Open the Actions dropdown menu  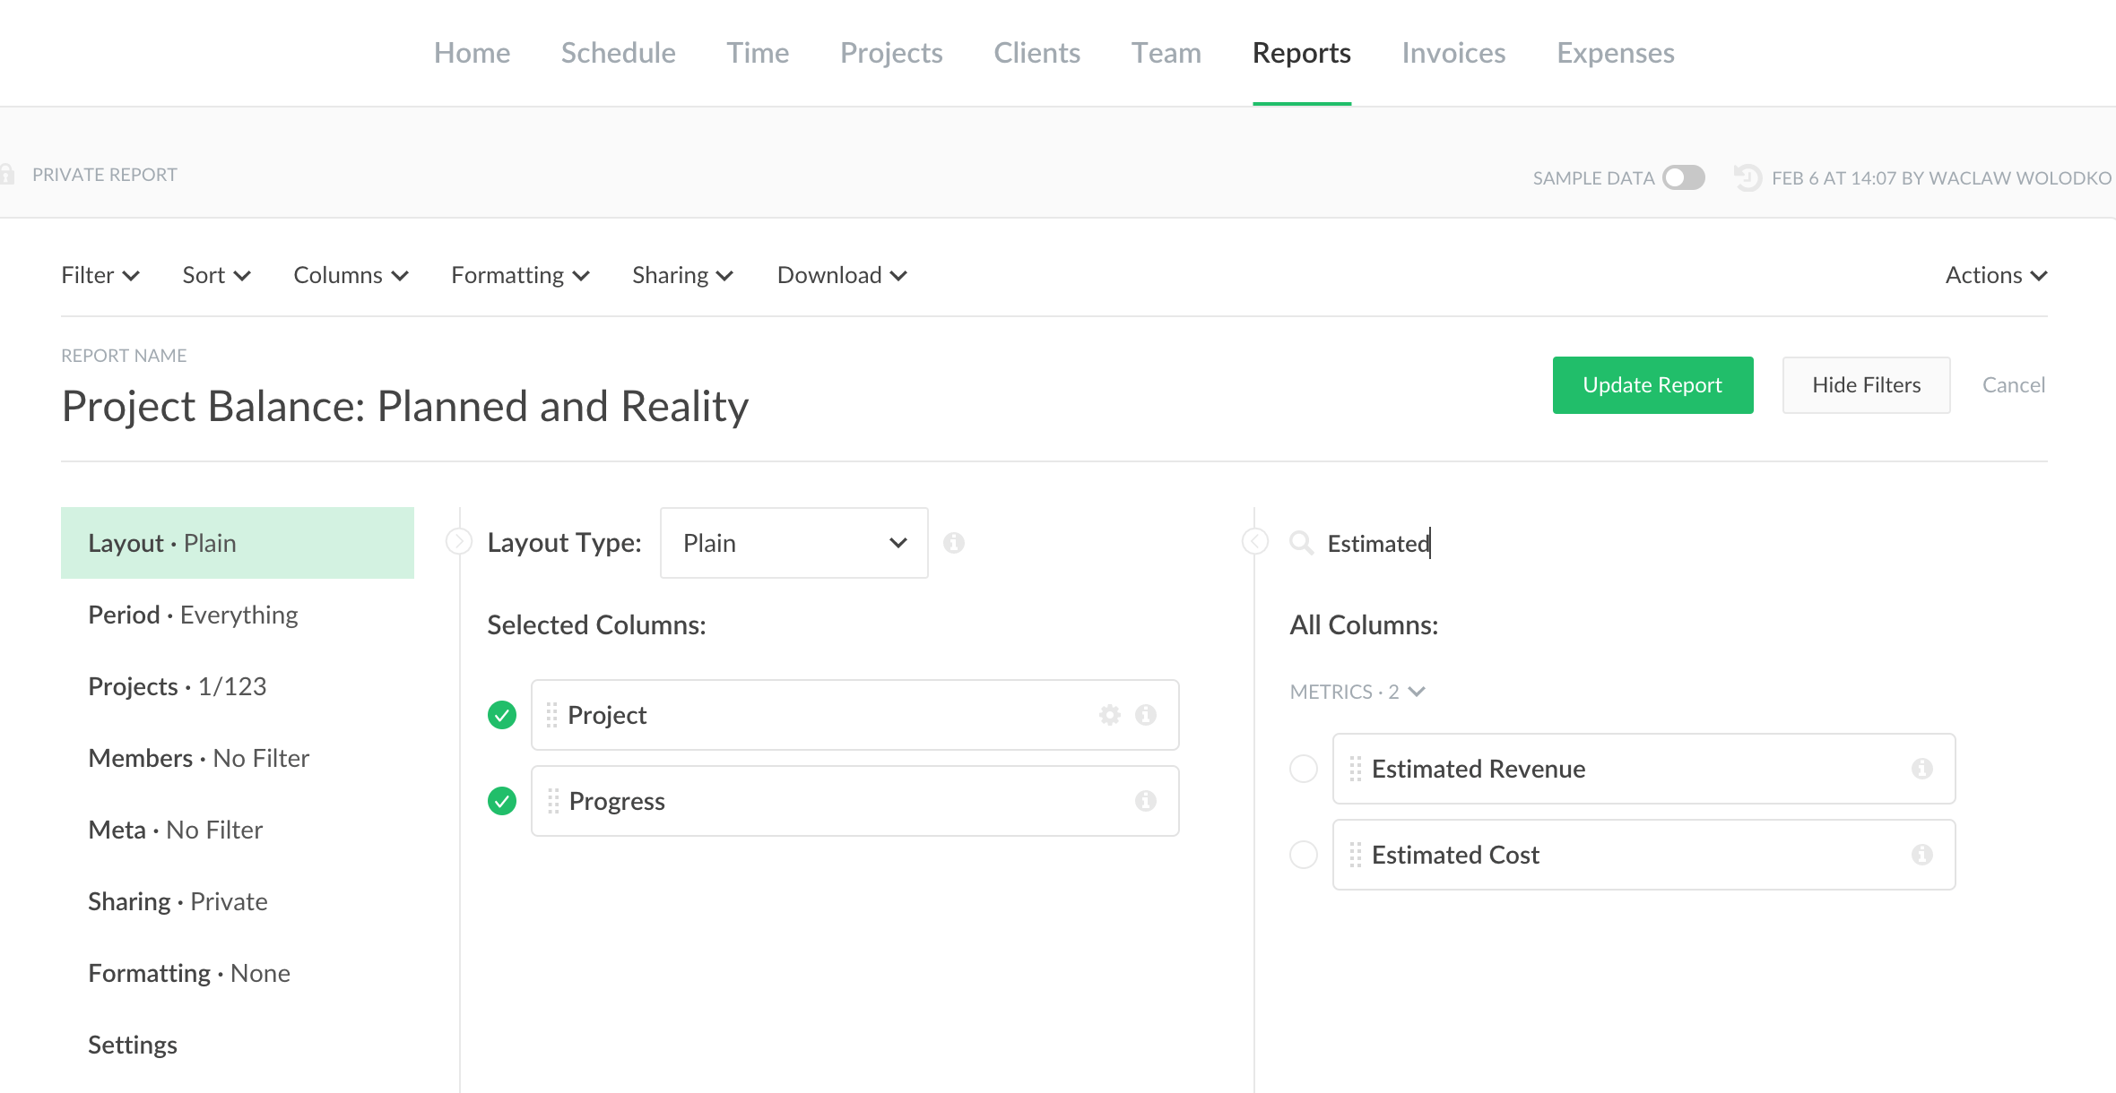[1995, 275]
